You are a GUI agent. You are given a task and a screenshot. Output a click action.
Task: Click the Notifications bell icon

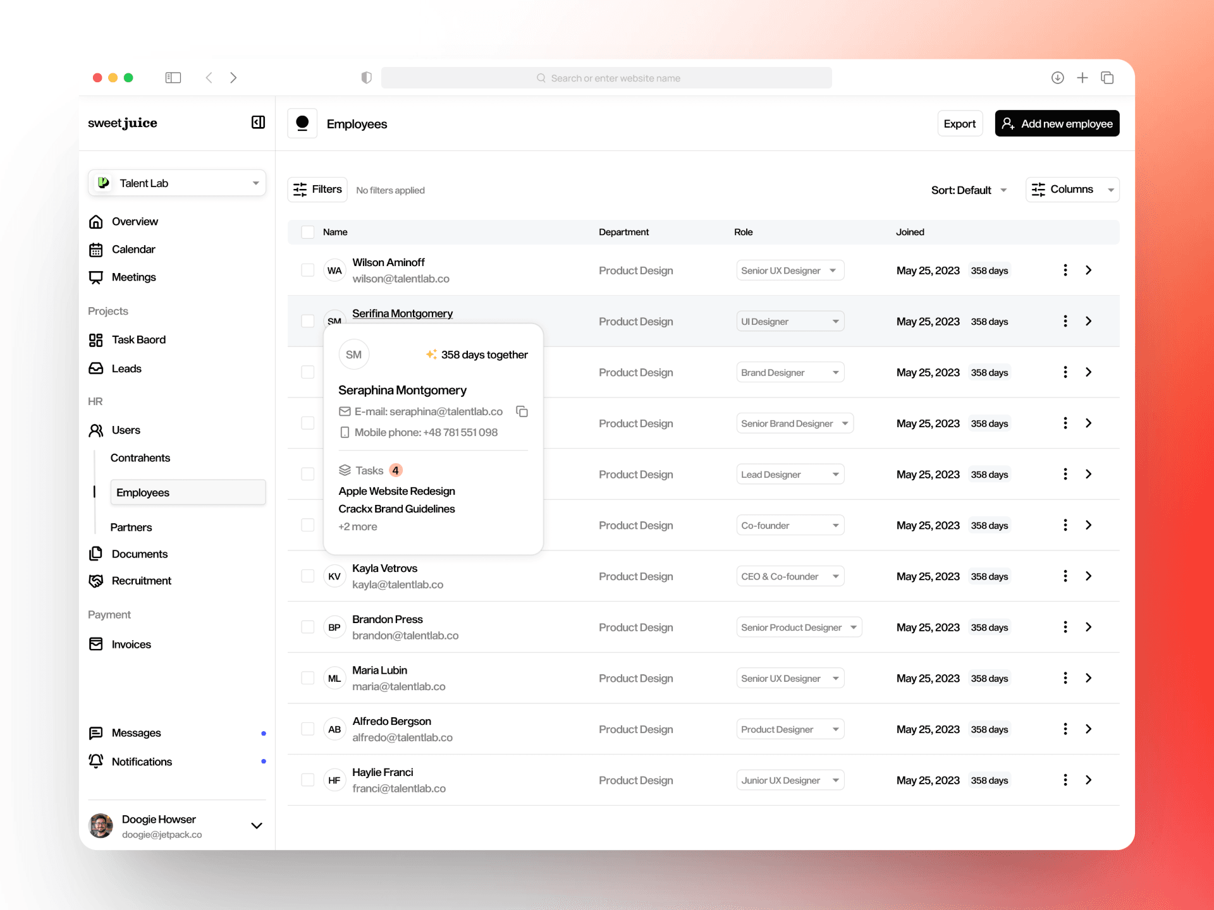[x=96, y=761]
